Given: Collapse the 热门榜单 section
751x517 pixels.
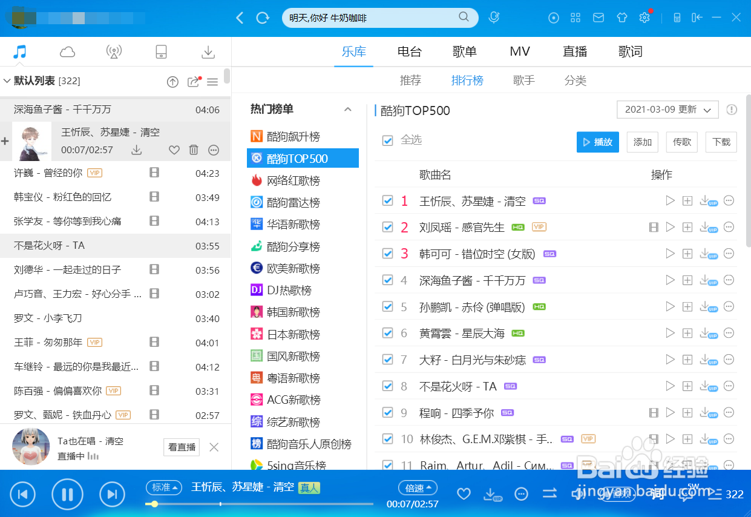Looking at the screenshot, I should [348, 110].
